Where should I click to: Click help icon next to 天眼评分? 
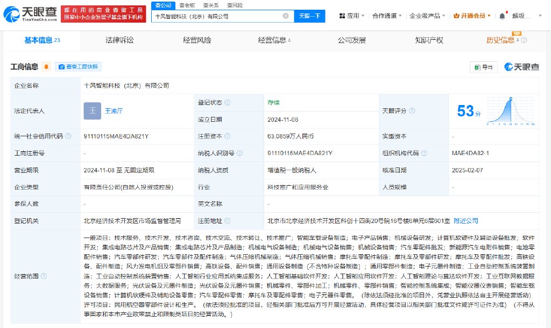coord(412,110)
